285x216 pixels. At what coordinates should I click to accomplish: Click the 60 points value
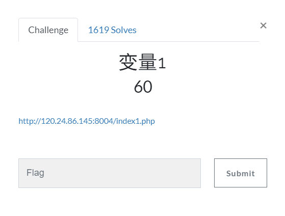(143, 87)
